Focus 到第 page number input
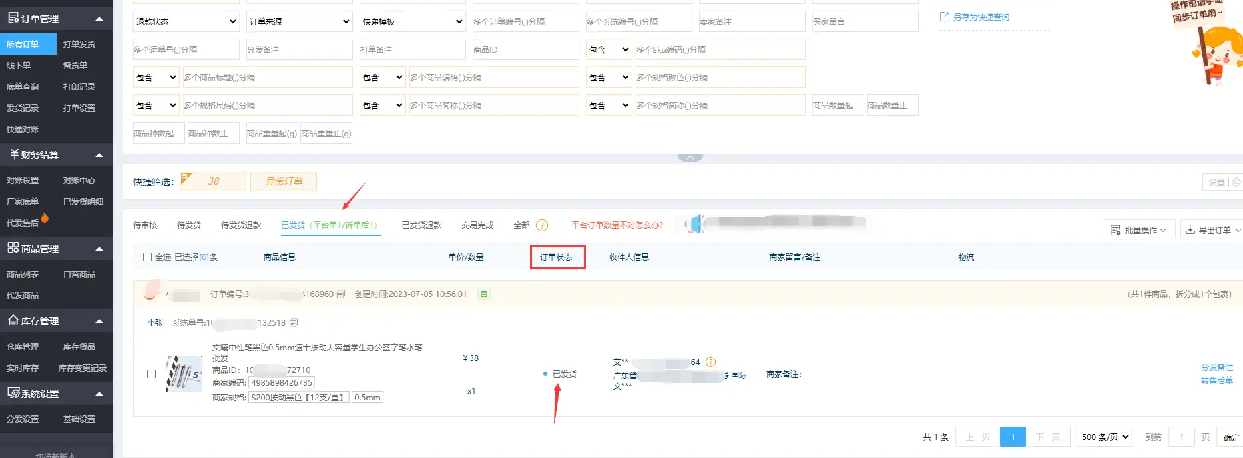 (x=1182, y=437)
